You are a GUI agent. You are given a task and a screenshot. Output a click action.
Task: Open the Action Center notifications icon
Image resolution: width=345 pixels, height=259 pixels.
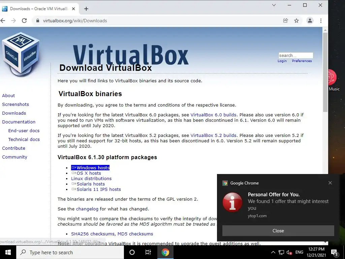(x=335, y=252)
